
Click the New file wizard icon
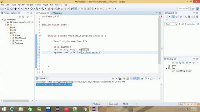coord(2,9)
